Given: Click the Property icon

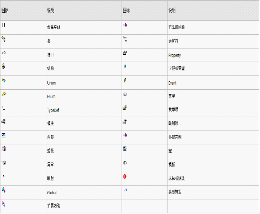Looking at the screenshot, I should pos(125,53).
